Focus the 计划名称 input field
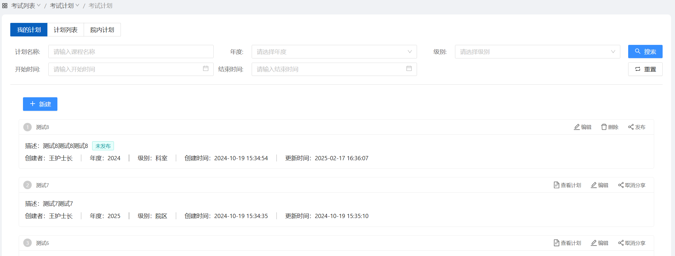 pyautogui.click(x=131, y=52)
